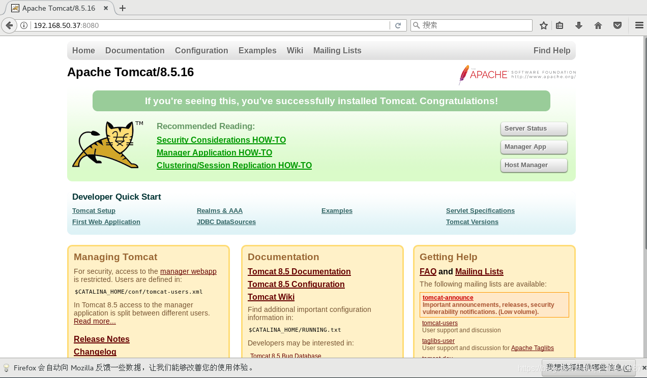Click the $CATALINA_HOME/RUNNING.txt text

(x=295, y=330)
